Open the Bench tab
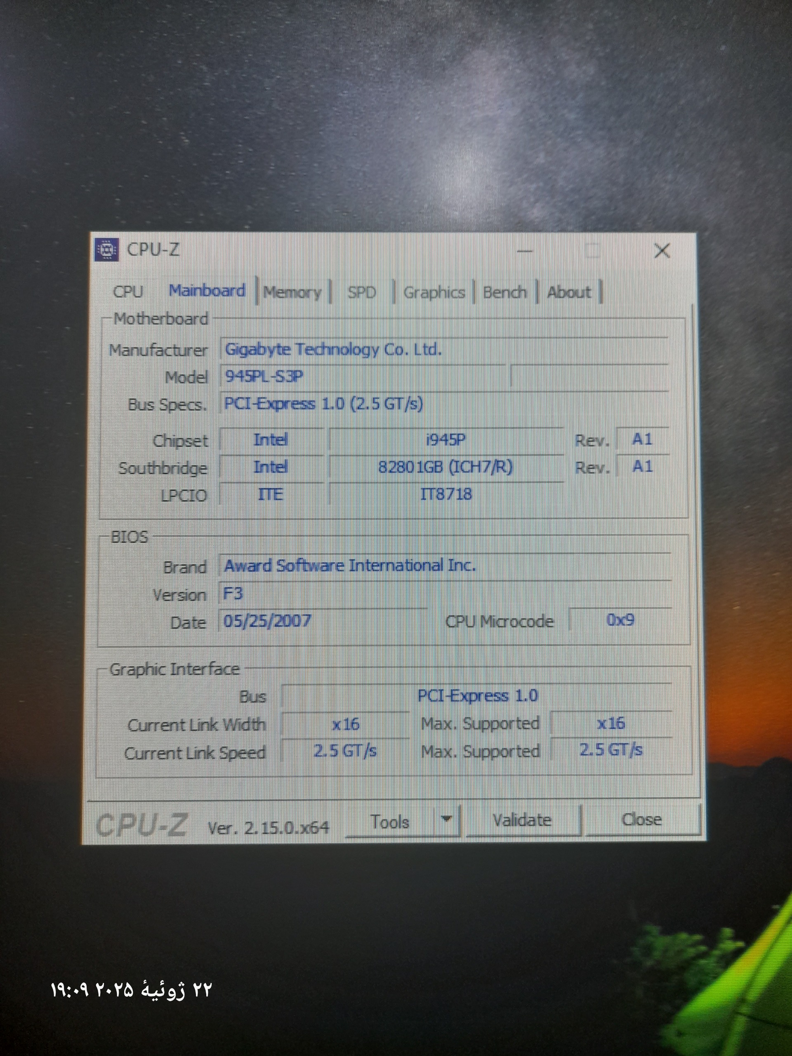 [504, 292]
